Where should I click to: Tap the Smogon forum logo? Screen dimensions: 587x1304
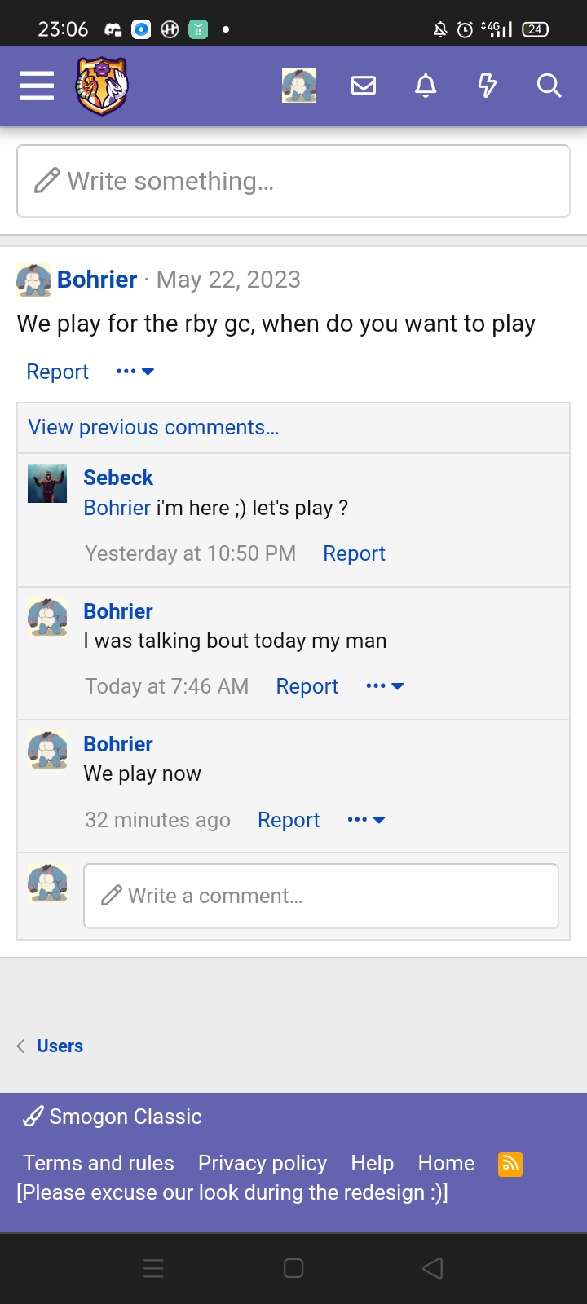(x=102, y=86)
